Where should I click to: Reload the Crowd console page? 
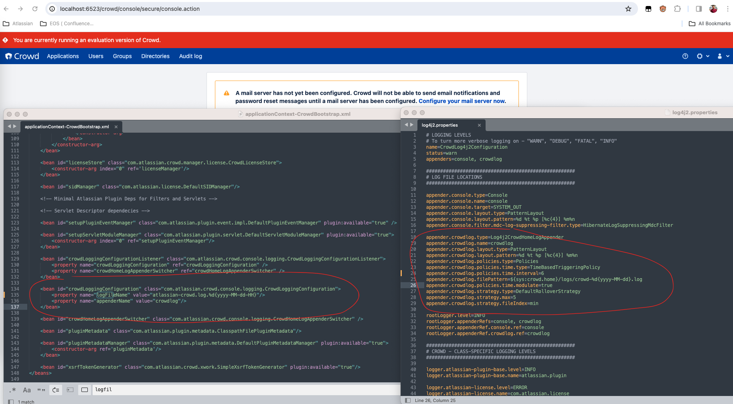tap(35, 9)
